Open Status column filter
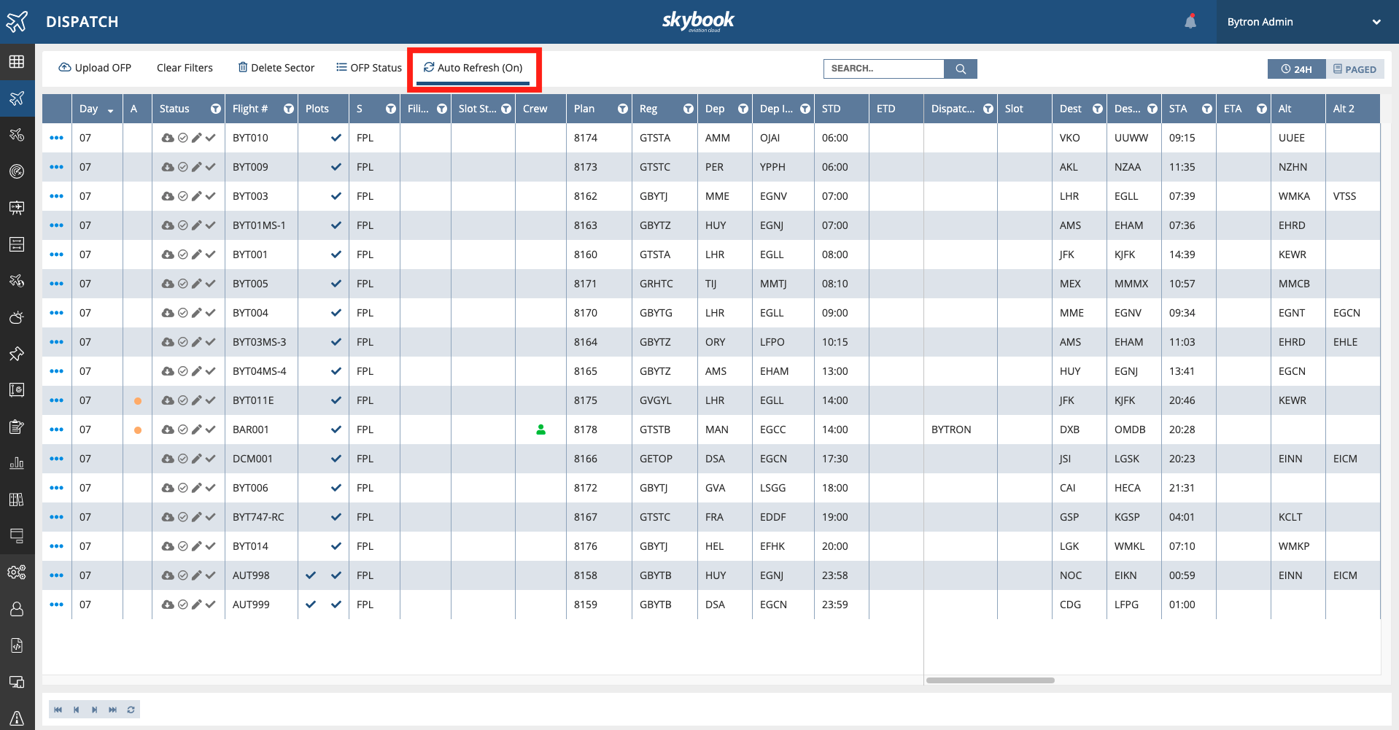 [x=215, y=109]
